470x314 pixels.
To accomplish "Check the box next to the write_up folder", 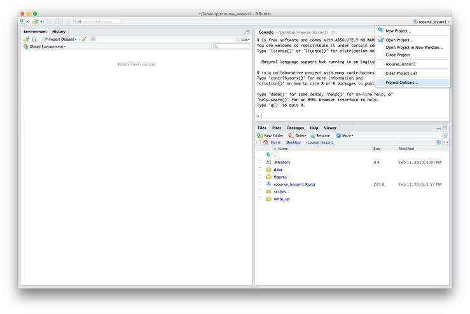I will (259, 199).
